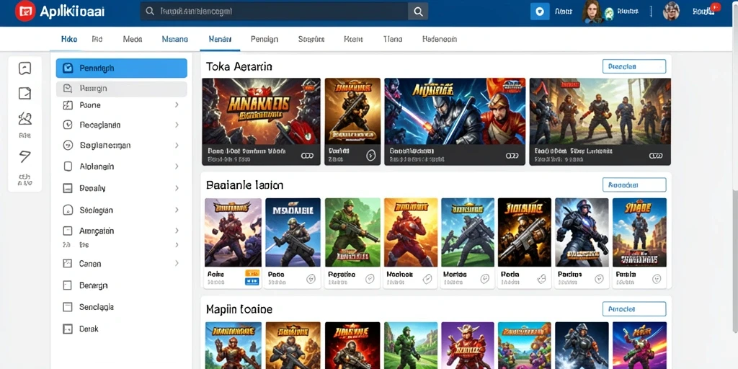Click the Soapiire tab link
Image resolution: width=738 pixels, height=369 pixels.
(311, 40)
